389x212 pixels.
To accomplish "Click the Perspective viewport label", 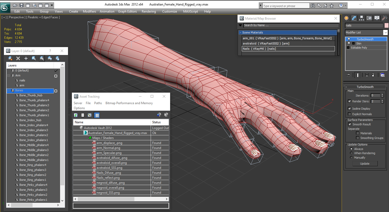I will click(x=16, y=17).
